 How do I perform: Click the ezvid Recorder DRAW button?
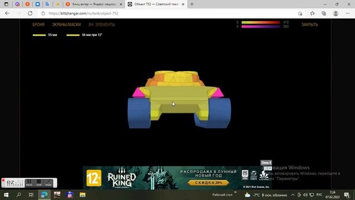pos(48,183)
